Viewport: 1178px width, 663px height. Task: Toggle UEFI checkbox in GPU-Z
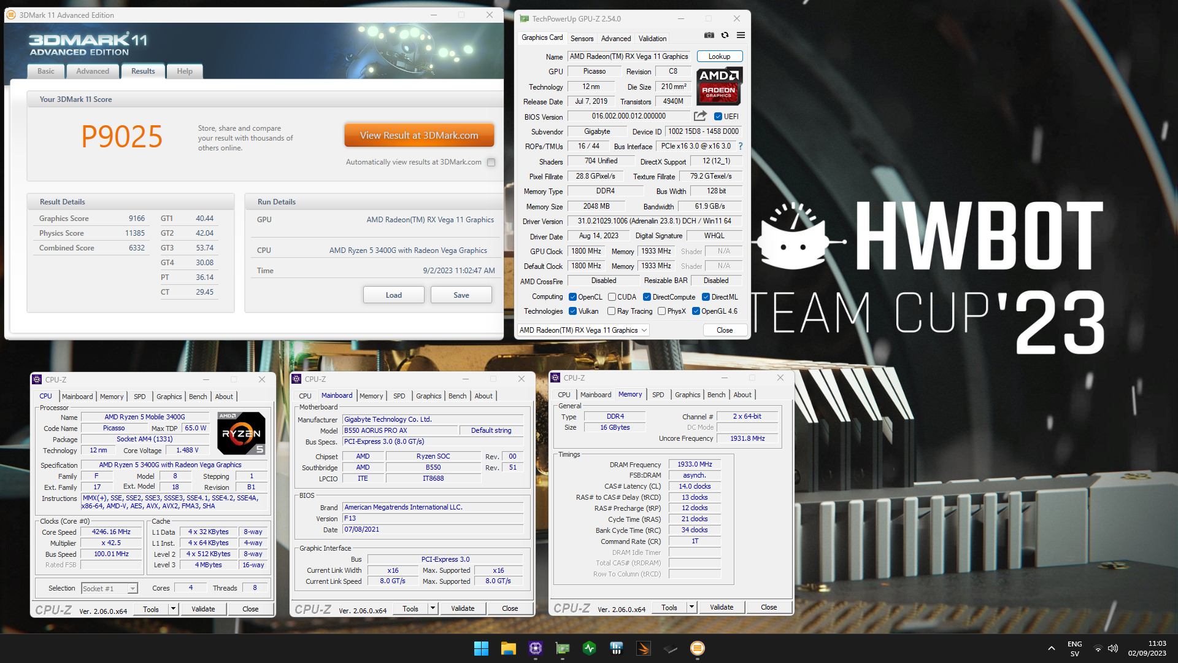point(718,117)
